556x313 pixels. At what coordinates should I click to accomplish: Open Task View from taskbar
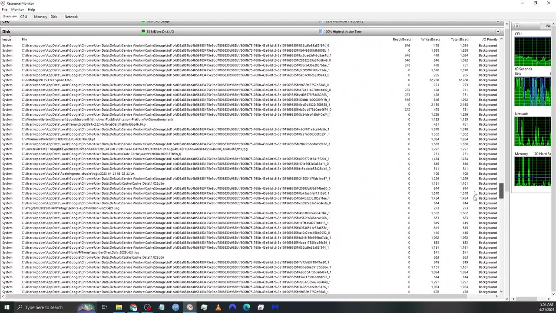(x=104, y=307)
